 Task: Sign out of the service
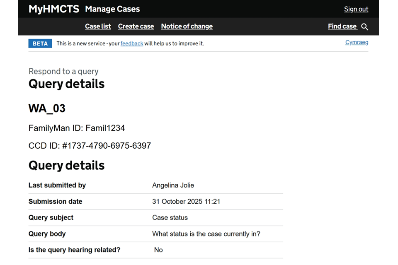click(x=356, y=9)
